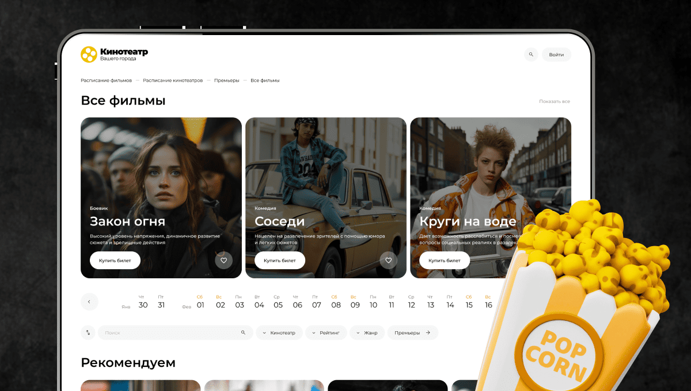Click the Показать все link
Screen dimensions: 691x391
pos(554,101)
